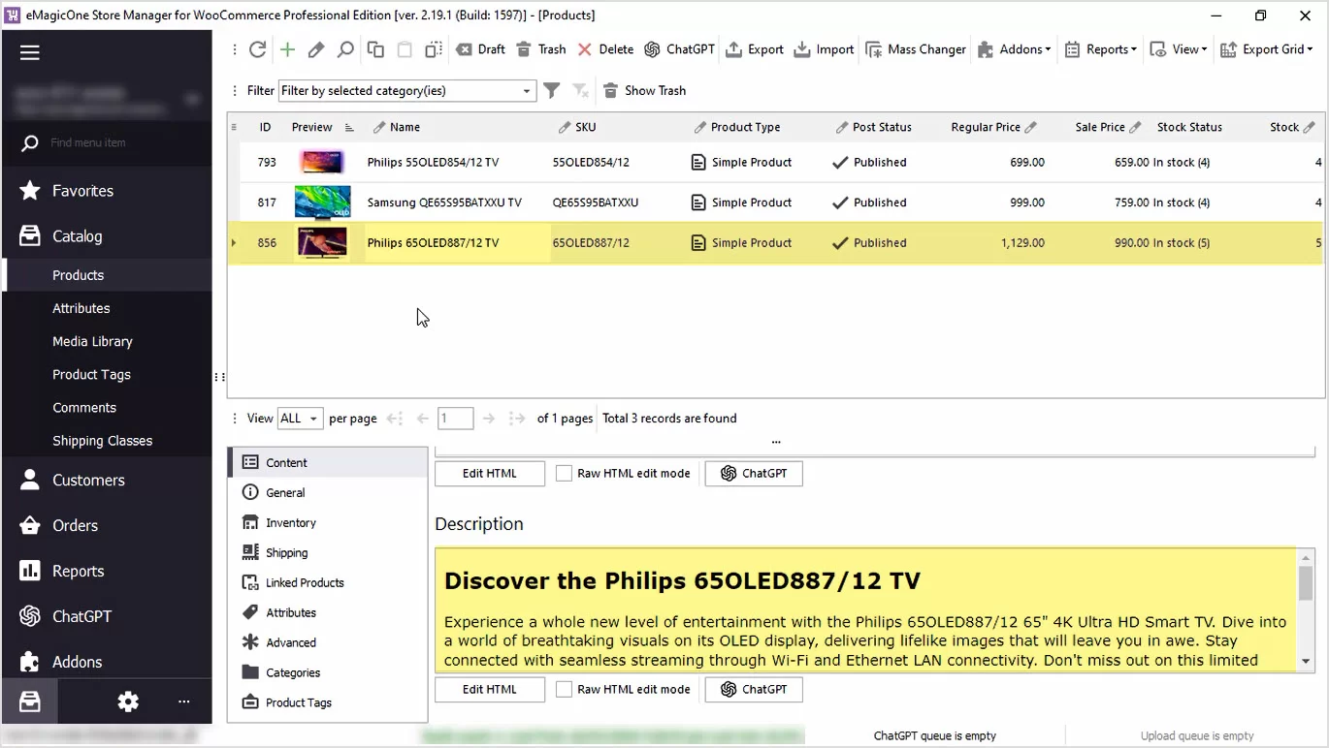Viewport: 1329px width, 748px height.
Task: Open product search with magnifier icon
Action: click(345, 49)
